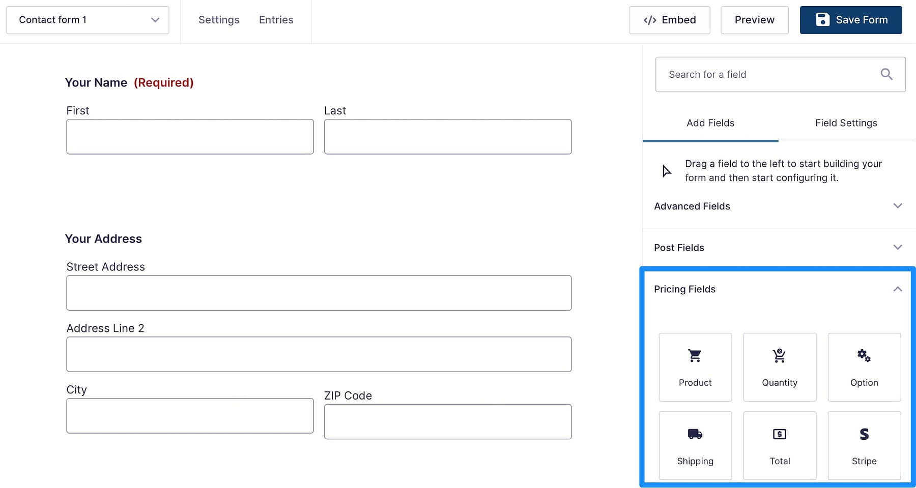This screenshot has width=916, height=488.
Task: Select the Total field icon
Action: 780,434
